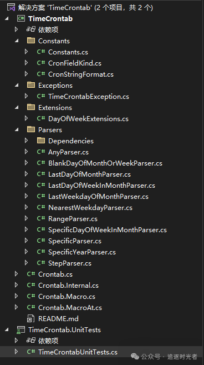Click the README.md markdown file icon
This screenshot has width=204, height=365.
click(31, 318)
